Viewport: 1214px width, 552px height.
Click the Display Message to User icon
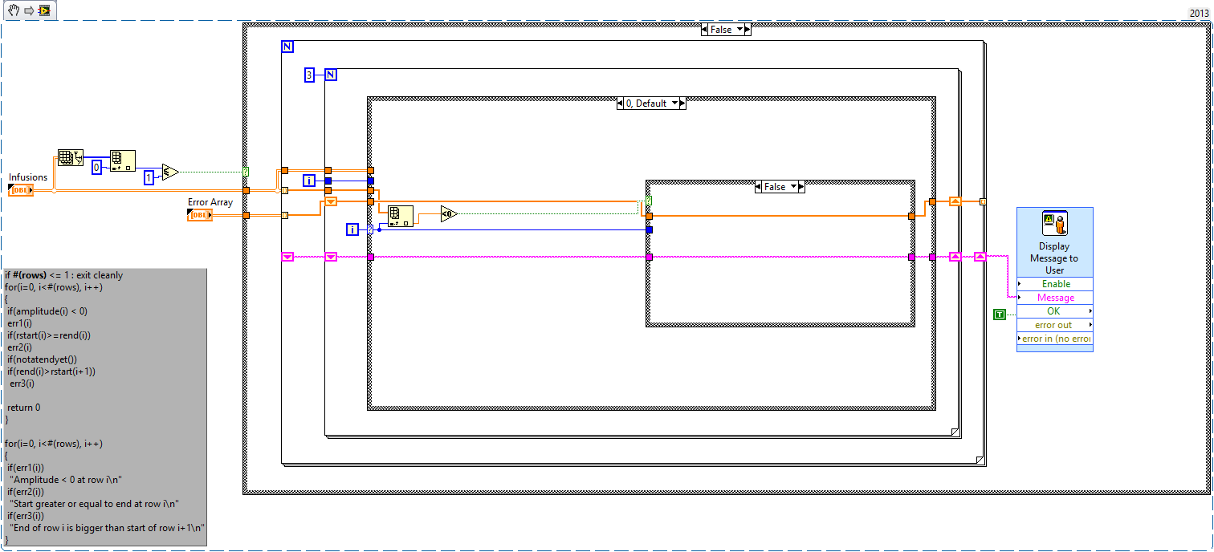point(1054,224)
